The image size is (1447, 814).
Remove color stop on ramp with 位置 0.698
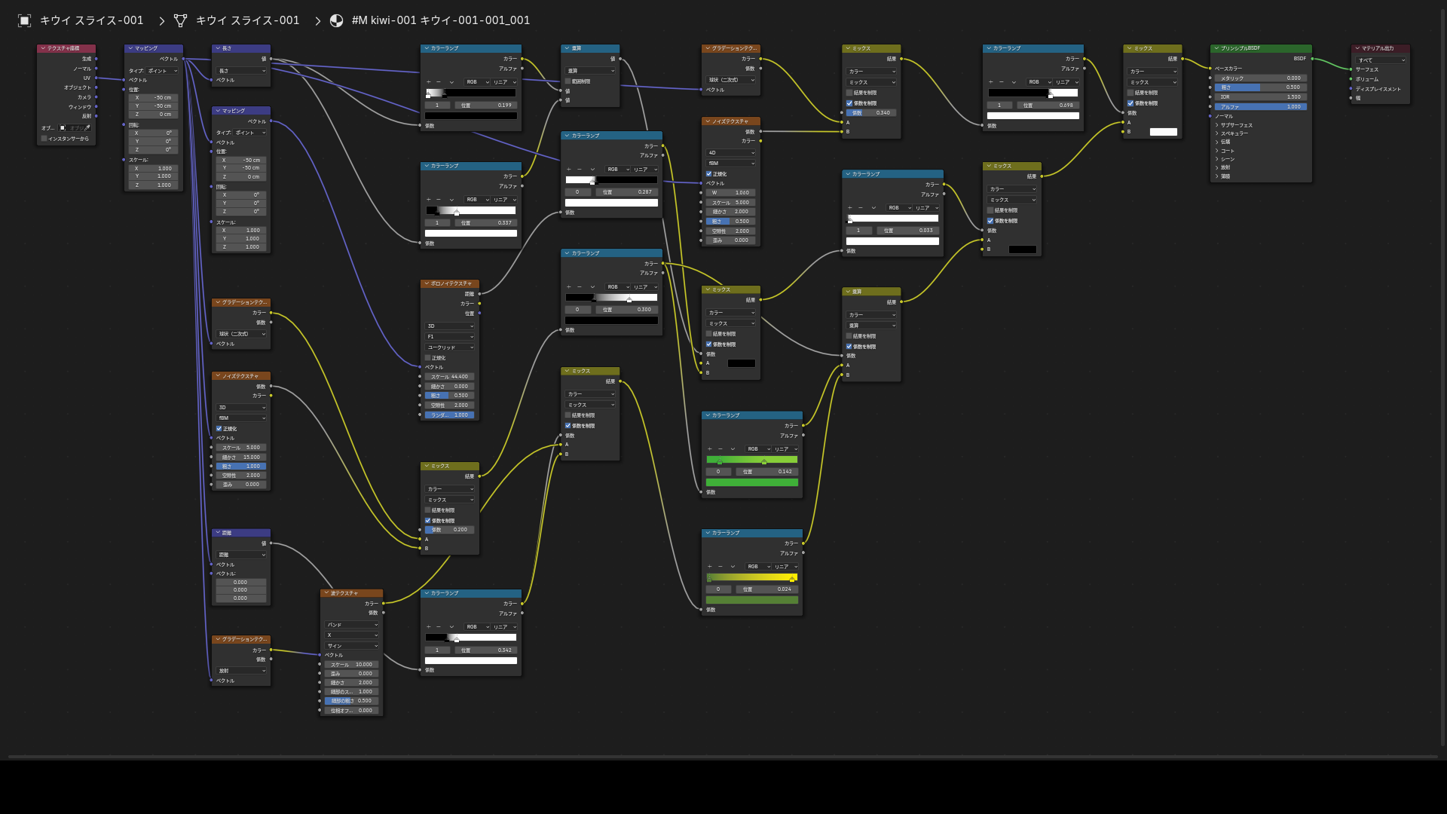pos(1002,82)
